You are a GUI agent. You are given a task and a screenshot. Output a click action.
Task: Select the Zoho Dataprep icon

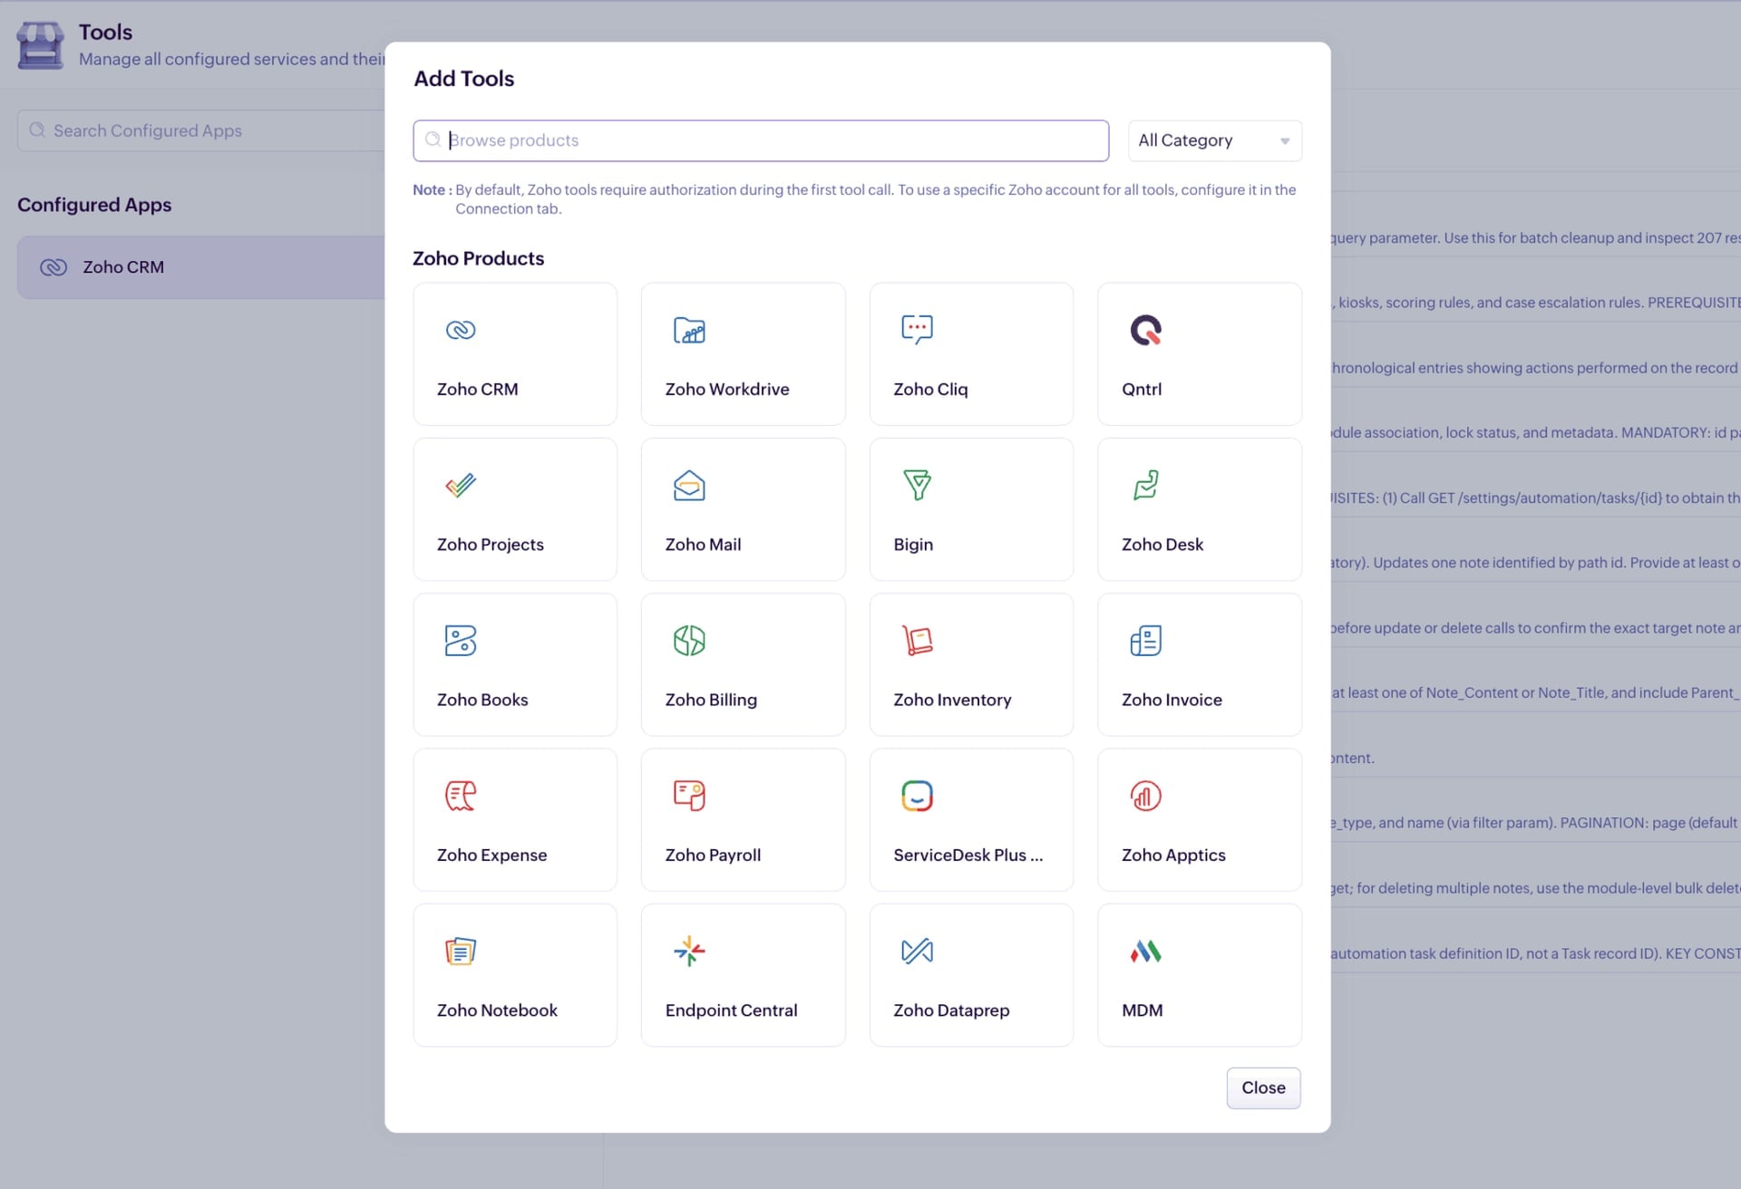click(x=917, y=951)
